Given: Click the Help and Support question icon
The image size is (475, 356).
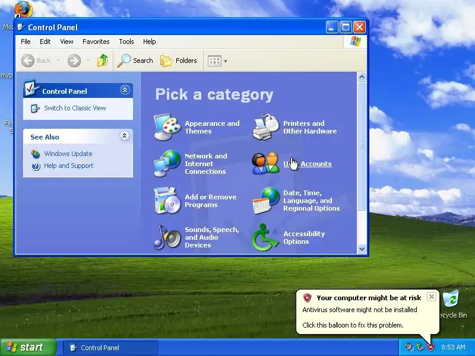Looking at the screenshot, I should click(x=36, y=166).
